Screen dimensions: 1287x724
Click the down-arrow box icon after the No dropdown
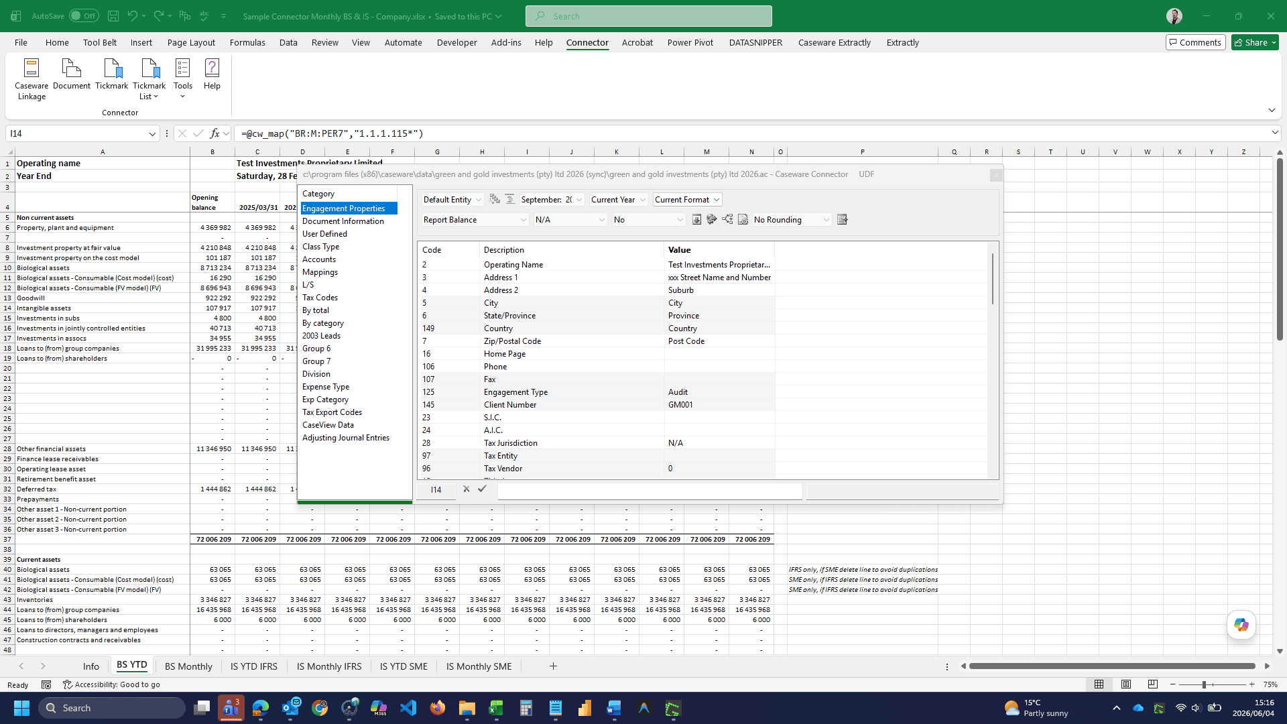[696, 219]
